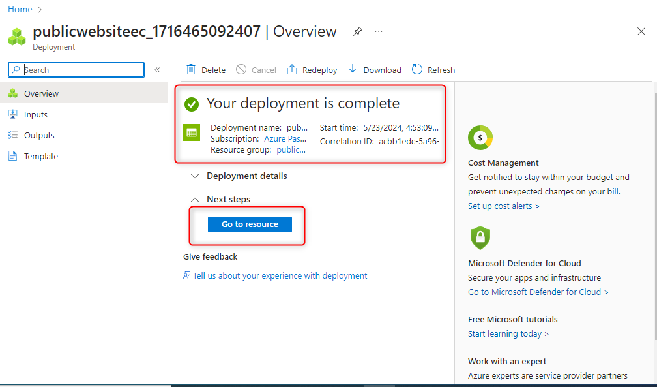Click the Go to resource button
This screenshot has height=387, width=657.
[250, 224]
